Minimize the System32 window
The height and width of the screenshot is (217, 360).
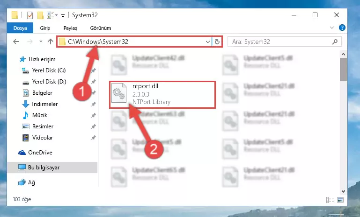click(x=294, y=15)
